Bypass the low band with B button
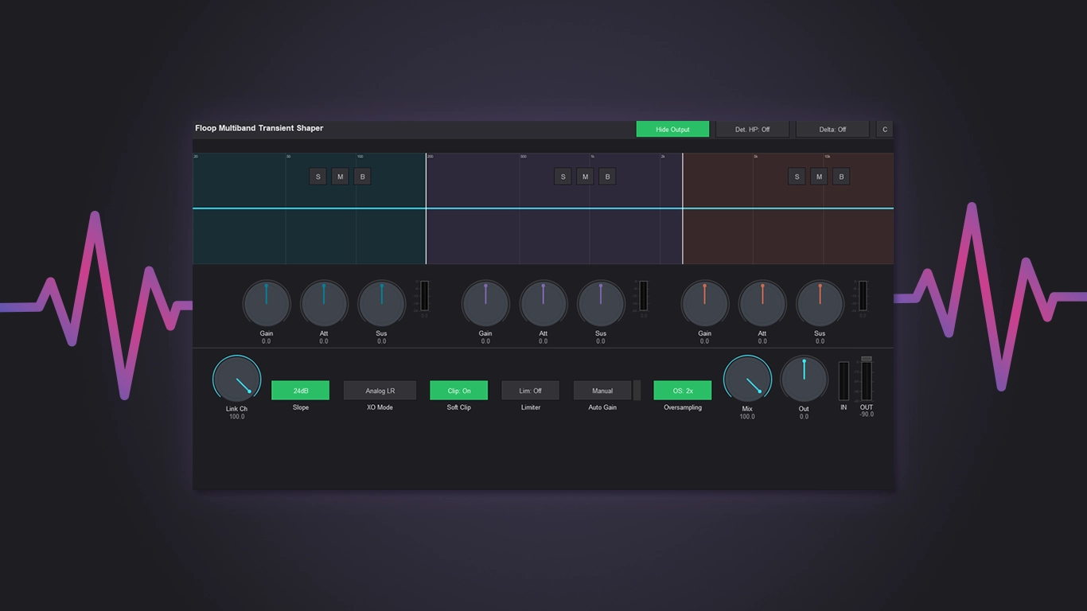This screenshot has width=1087, height=611. [x=363, y=177]
